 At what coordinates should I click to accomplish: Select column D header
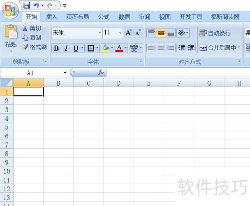pos(118,83)
